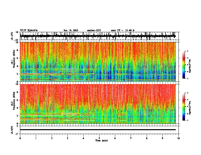Image resolution: width=201 pixels, height=155 pixels.
Task: Click time-axis tick label "4"
Action: [x=83, y=138]
